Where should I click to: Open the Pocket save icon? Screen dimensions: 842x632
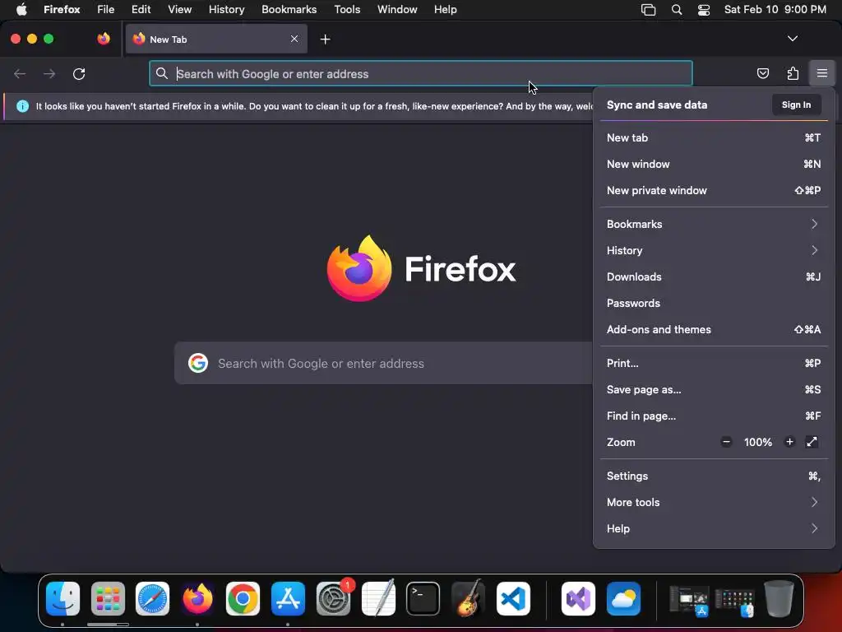[x=762, y=73]
